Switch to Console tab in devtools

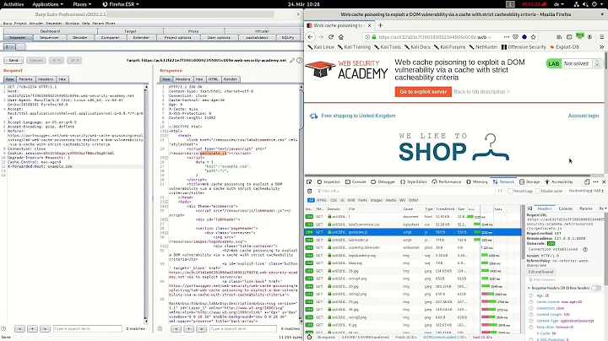pos(356,181)
